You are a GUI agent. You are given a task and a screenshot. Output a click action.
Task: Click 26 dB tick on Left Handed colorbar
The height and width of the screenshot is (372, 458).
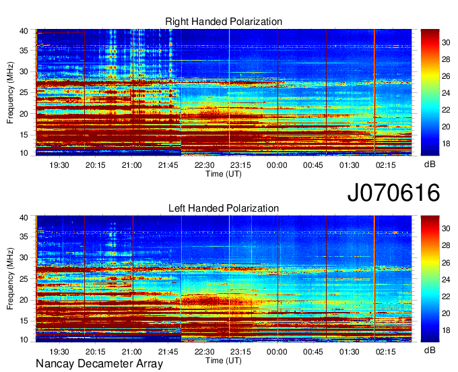coord(446,263)
